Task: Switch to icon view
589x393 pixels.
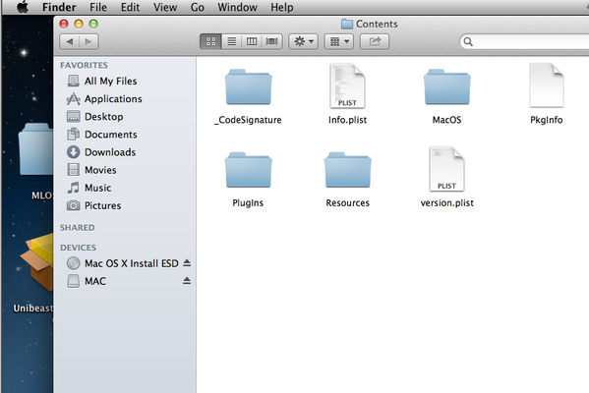Action: click(x=210, y=41)
